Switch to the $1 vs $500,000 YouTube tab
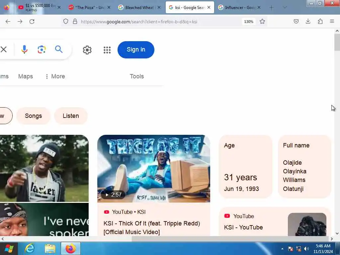The image size is (340, 255). (x=39, y=7)
